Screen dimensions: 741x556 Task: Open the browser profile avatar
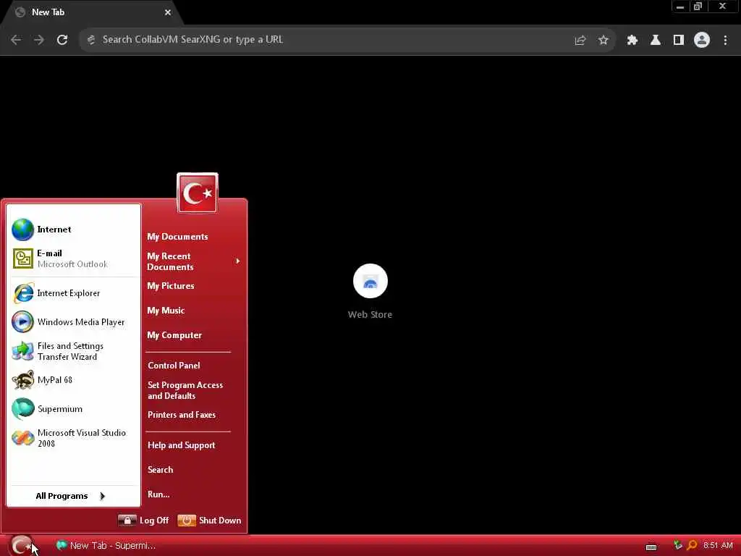click(702, 41)
